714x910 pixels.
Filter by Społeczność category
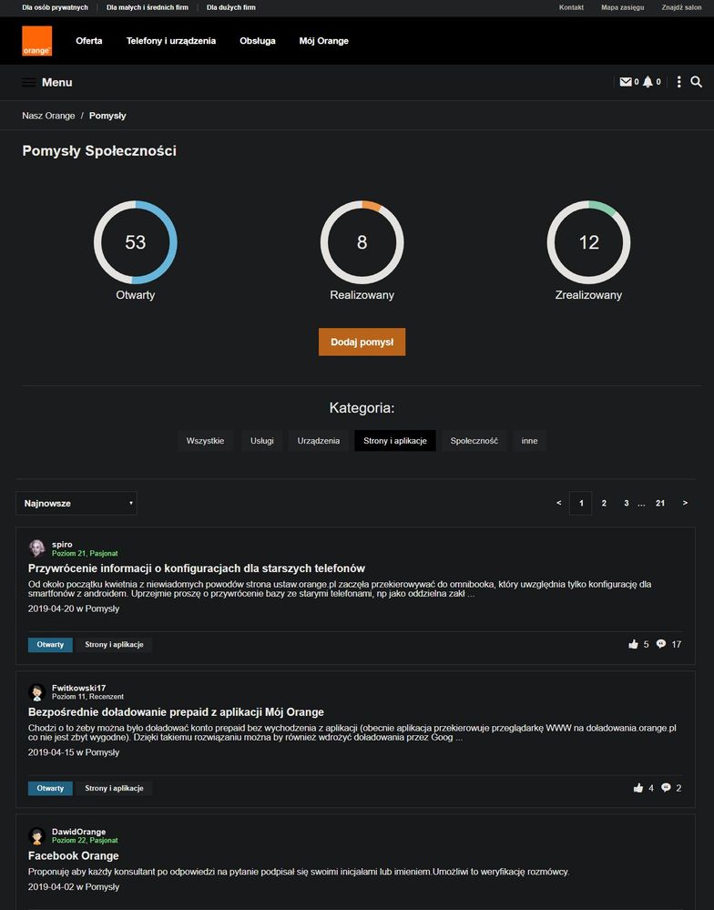point(474,441)
